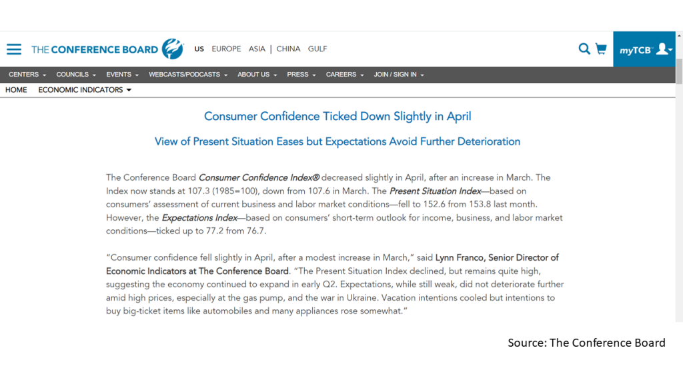This screenshot has width=683, height=384.
Task: Select the China region link
Action: click(288, 49)
